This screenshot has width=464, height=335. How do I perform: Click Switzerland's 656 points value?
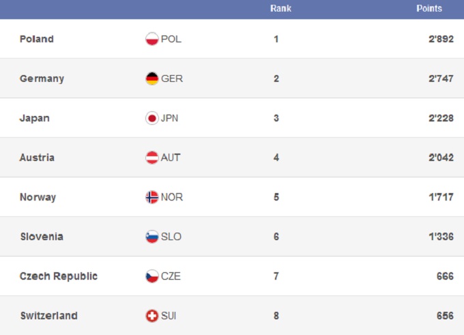[x=446, y=316]
